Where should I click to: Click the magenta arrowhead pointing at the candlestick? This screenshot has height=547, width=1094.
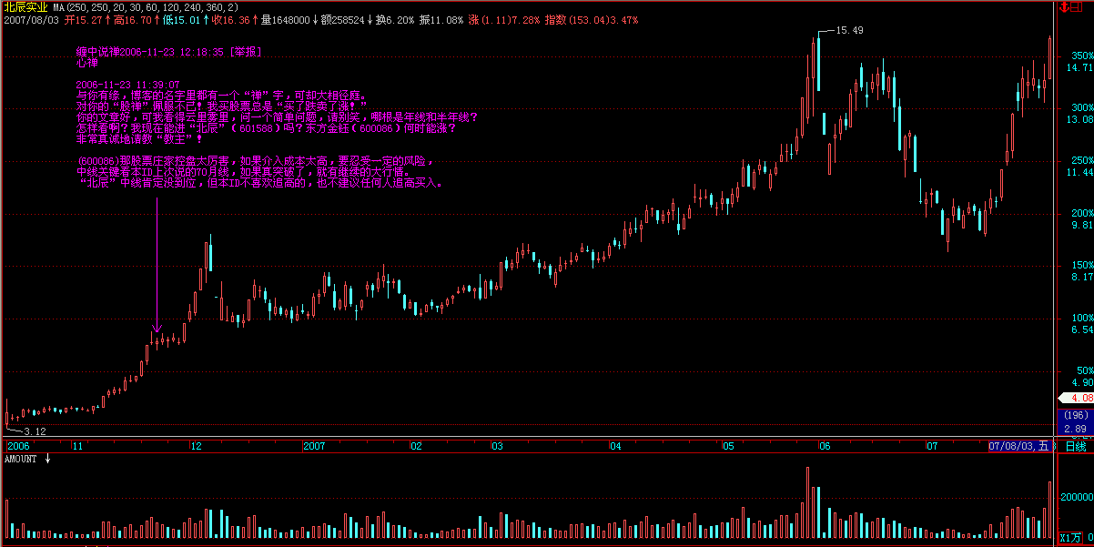pyautogui.click(x=157, y=329)
